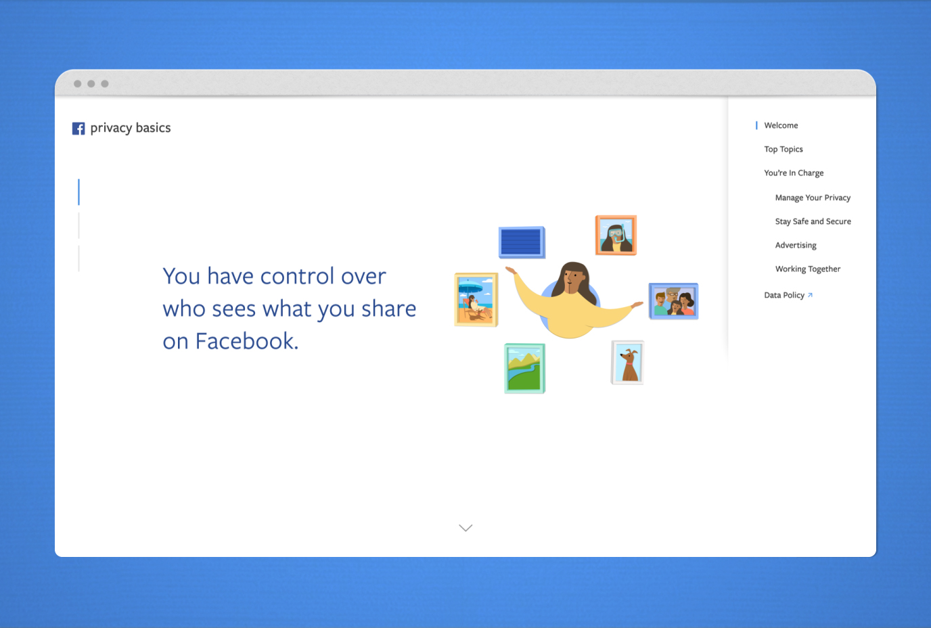Open the Working Together link
This screenshot has height=628, width=931.
coord(807,269)
